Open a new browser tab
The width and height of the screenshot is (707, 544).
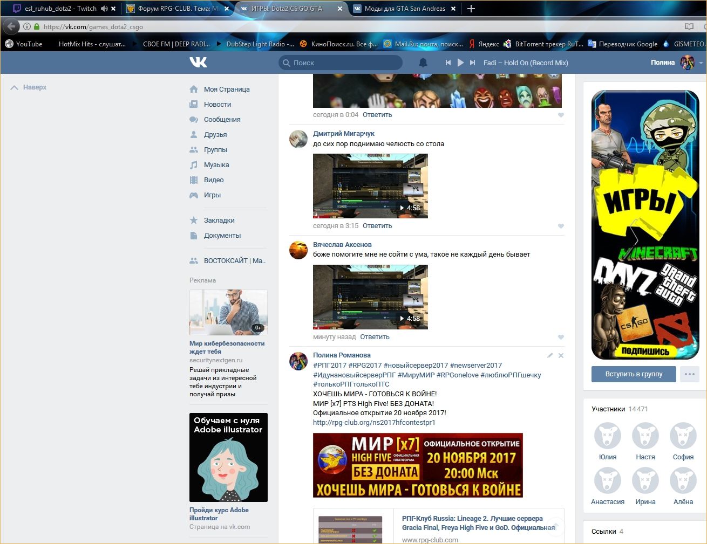tap(471, 9)
